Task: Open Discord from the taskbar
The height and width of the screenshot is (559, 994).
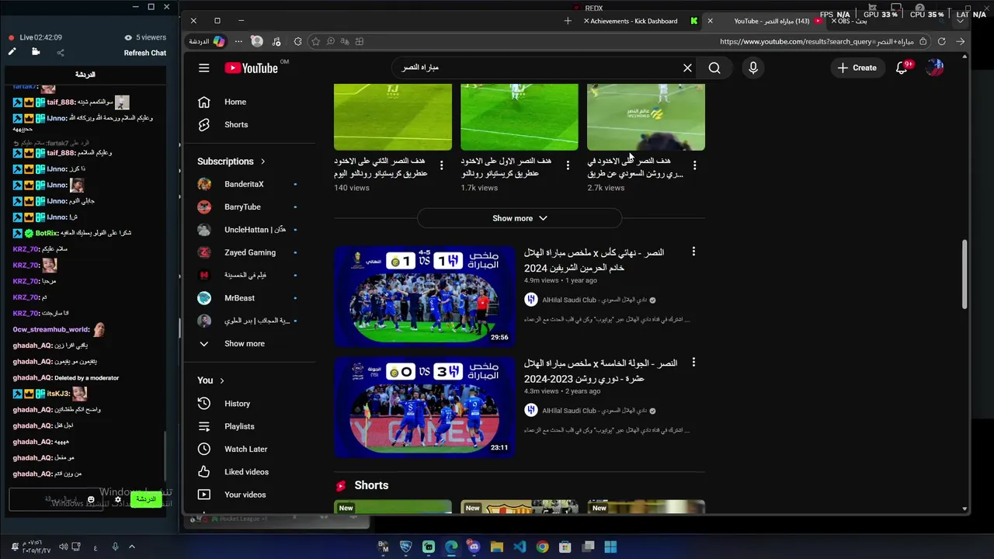Action: pyautogui.click(x=474, y=547)
